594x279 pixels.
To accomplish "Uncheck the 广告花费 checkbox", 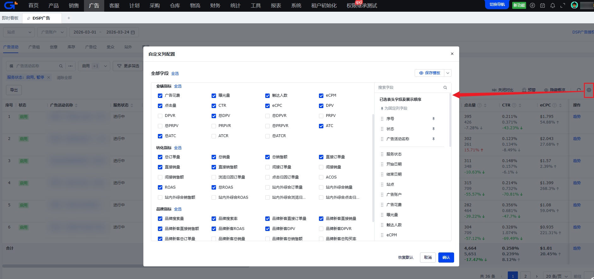I will [160, 96].
